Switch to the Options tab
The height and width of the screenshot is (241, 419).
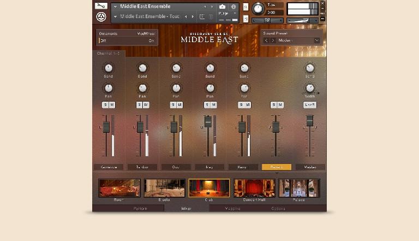278,208
